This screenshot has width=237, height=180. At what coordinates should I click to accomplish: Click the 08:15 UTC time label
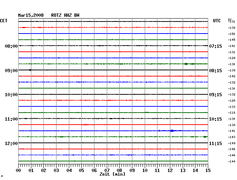click(x=215, y=71)
